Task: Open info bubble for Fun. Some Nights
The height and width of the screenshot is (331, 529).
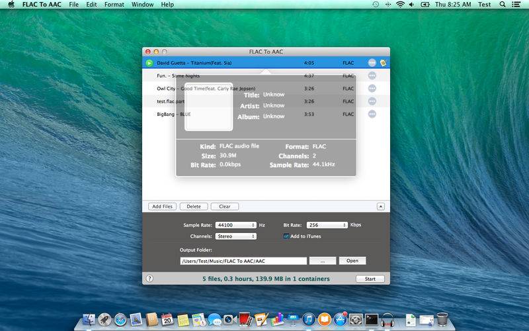Action: click(372, 75)
